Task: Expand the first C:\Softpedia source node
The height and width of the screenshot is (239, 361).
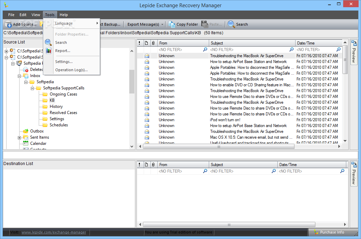Action: (7, 51)
